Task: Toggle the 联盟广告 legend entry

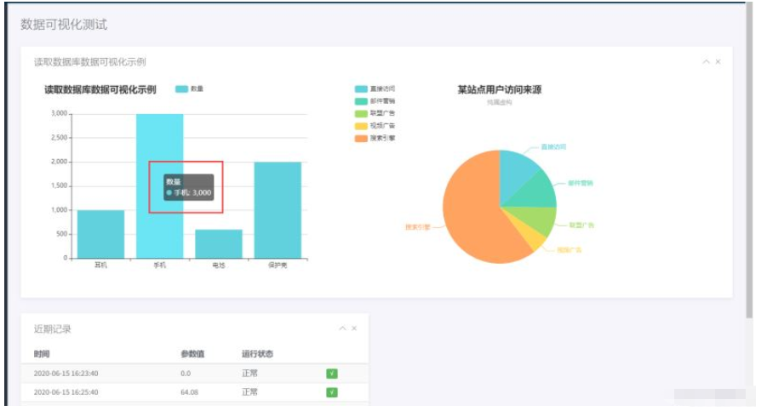Action: (375, 113)
